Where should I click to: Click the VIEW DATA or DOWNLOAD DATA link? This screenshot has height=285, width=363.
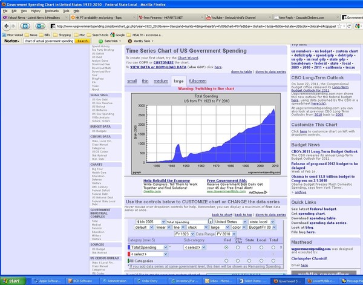click(x=158, y=67)
